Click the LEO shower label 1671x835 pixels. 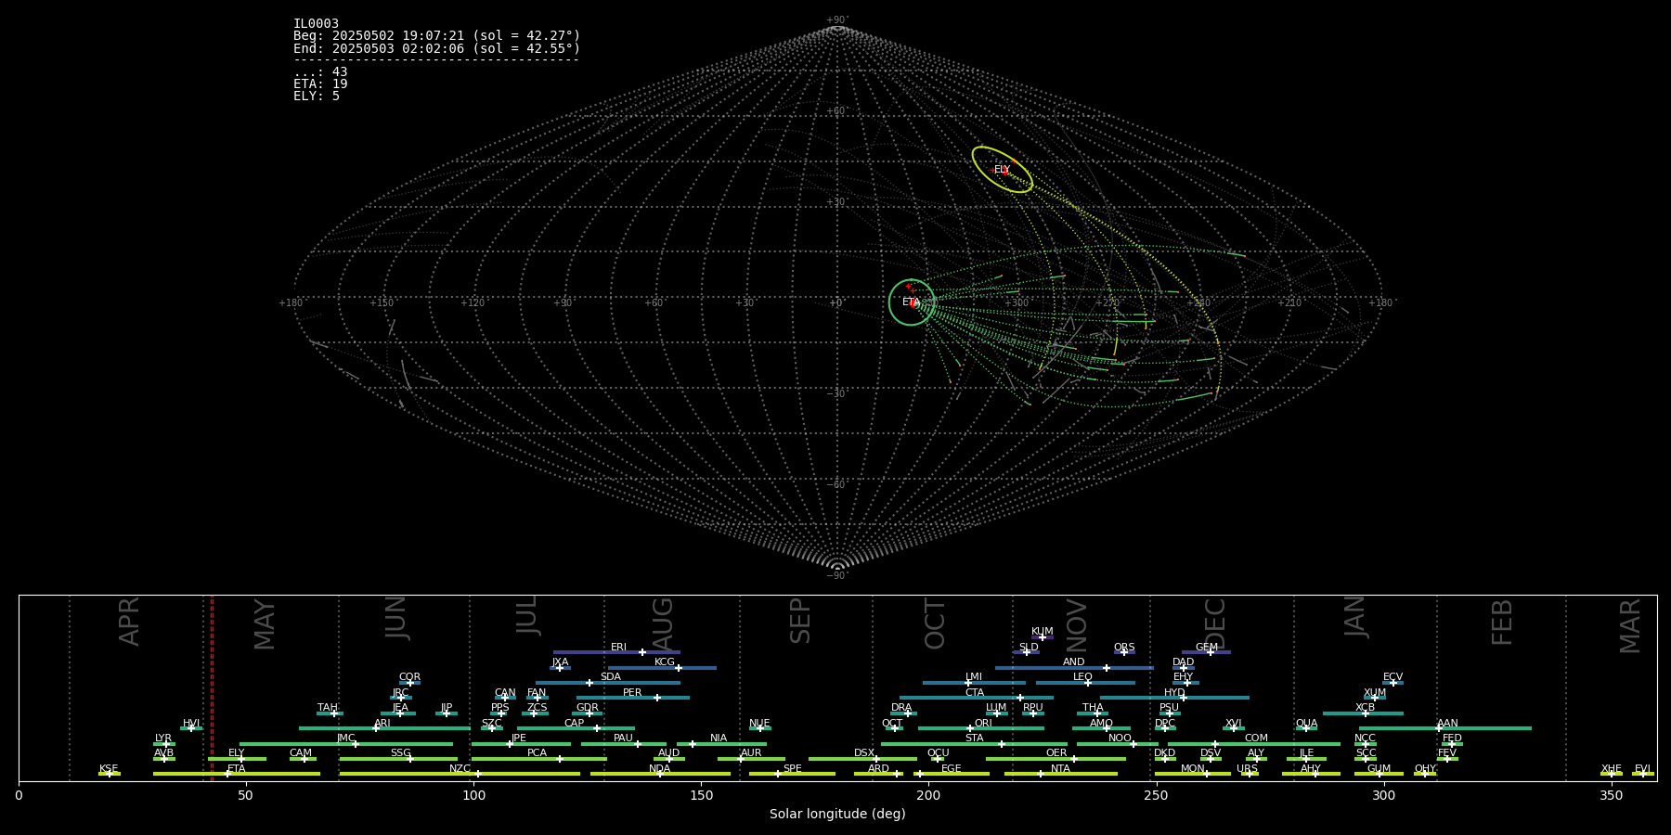1082,677
